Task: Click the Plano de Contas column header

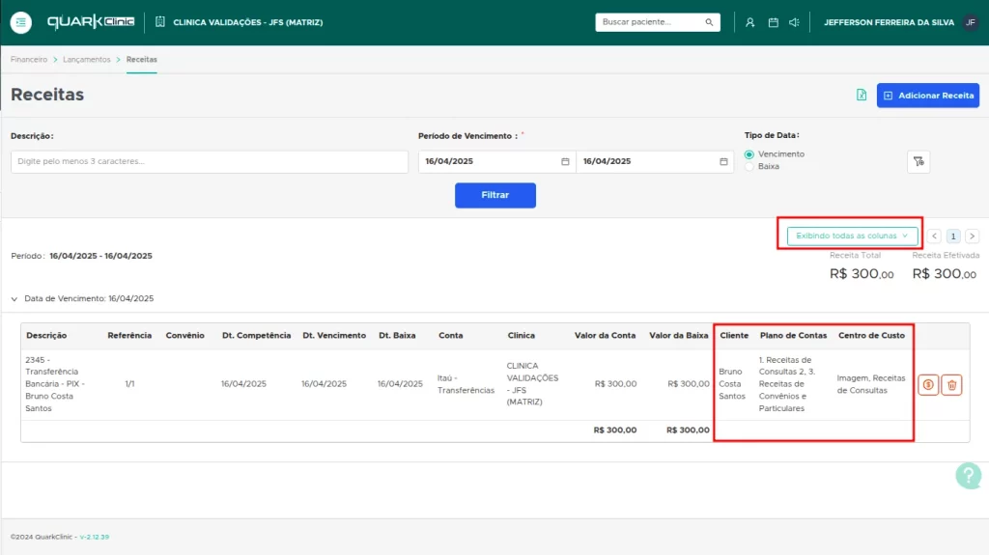Action: click(x=794, y=336)
